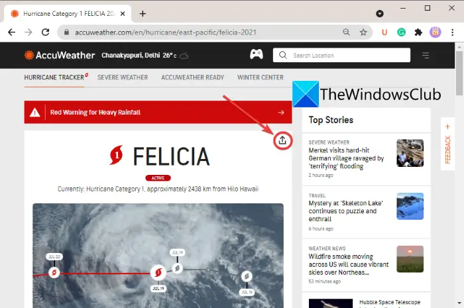This screenshot has width=464, height=308.
Task: Reload the page with the refresh icon
Action: coord(45,32)
